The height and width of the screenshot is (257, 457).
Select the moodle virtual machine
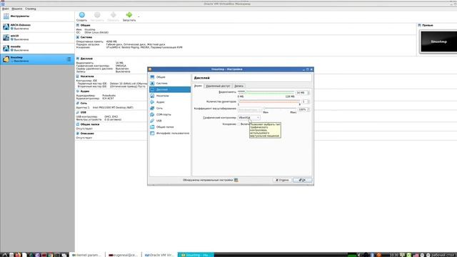[37, 49]
